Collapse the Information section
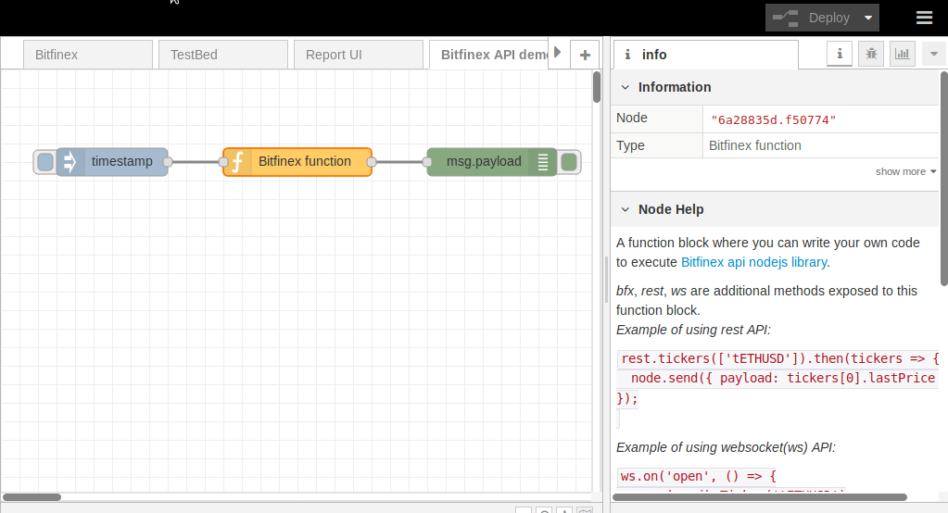948x513 pixels. [x=626, y=87]
